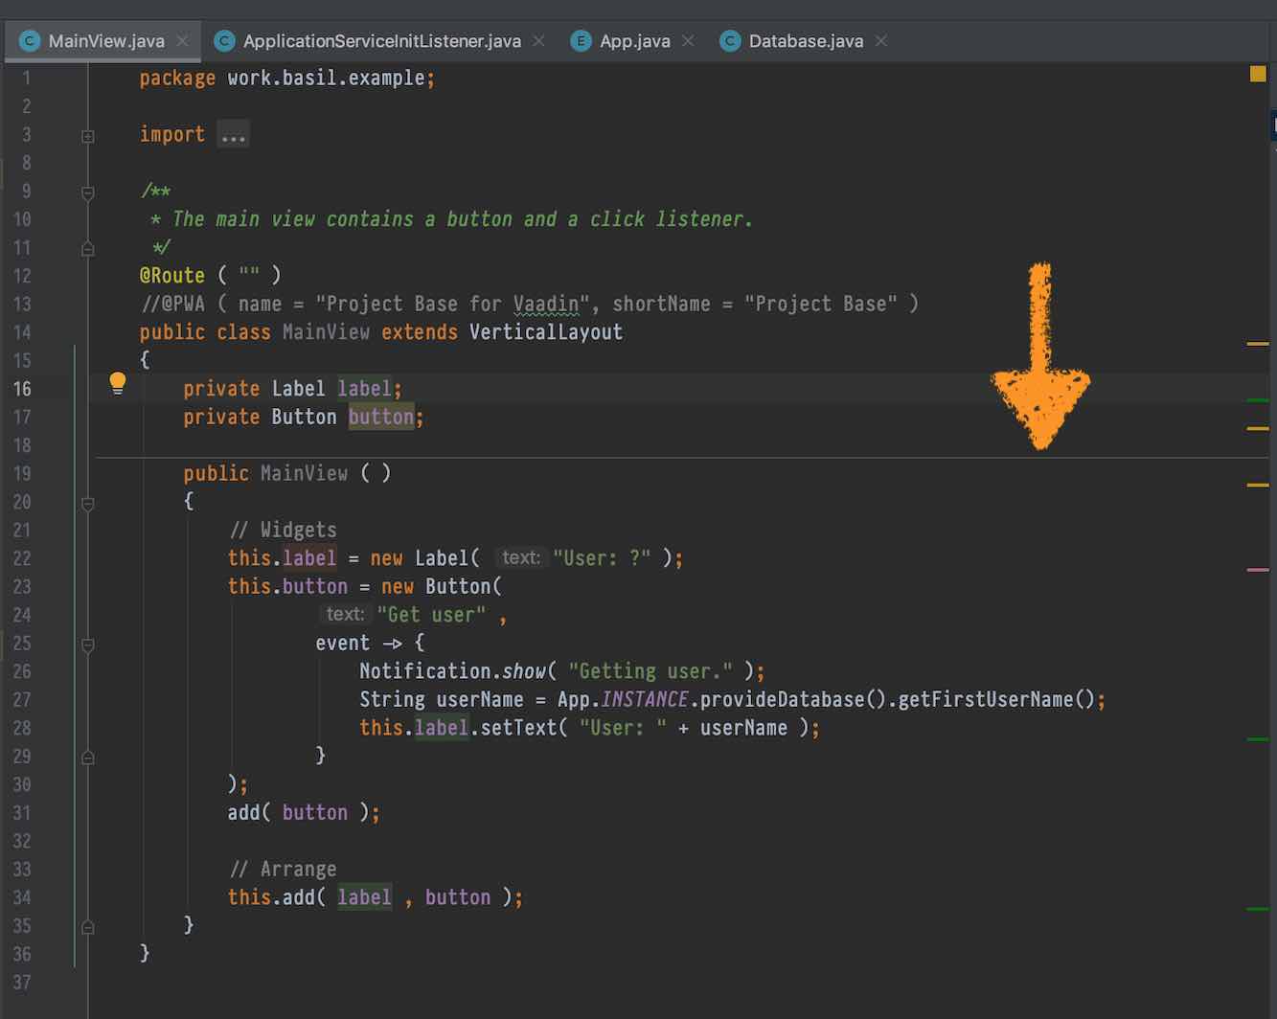Screen dimensions: 1277x1019
Task: Collapse the code block fold marker at line 29
Action: point(87,757)
